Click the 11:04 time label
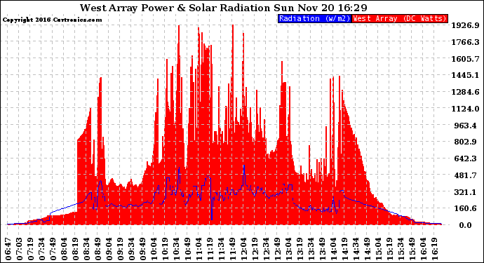Image resolution: width=484 pixels, height=263 pixels. [x=199, y=249]
